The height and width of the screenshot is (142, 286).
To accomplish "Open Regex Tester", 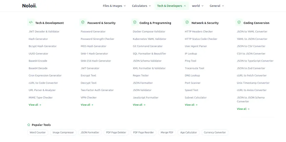I will [x=140, y=75].
